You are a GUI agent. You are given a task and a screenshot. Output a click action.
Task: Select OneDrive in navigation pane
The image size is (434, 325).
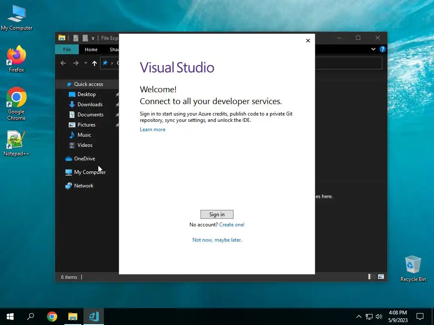[84, 159]
